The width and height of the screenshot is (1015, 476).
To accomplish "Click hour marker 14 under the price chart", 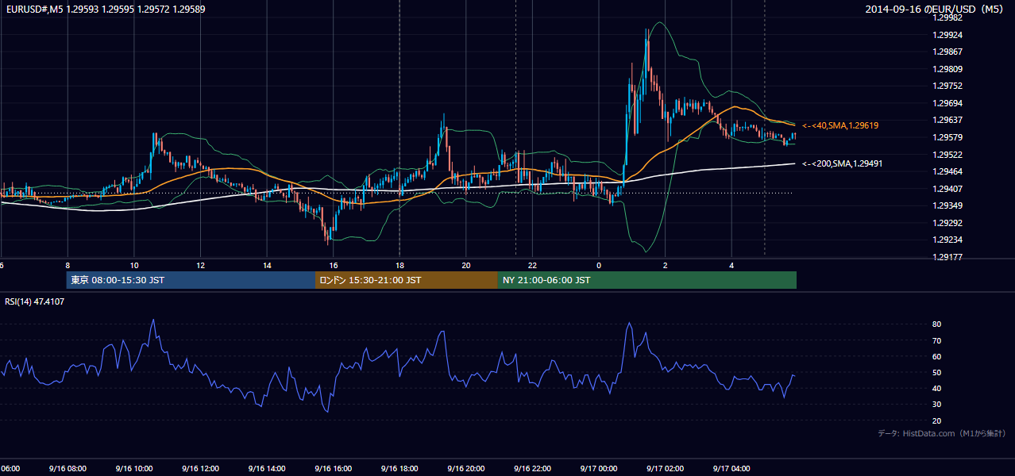I will [267, 265].
